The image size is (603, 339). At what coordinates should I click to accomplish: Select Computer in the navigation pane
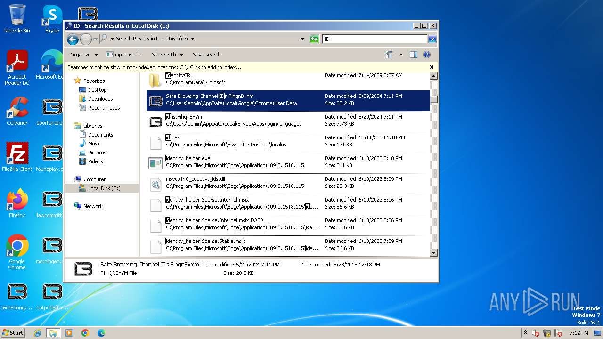(x=94, y=179)
